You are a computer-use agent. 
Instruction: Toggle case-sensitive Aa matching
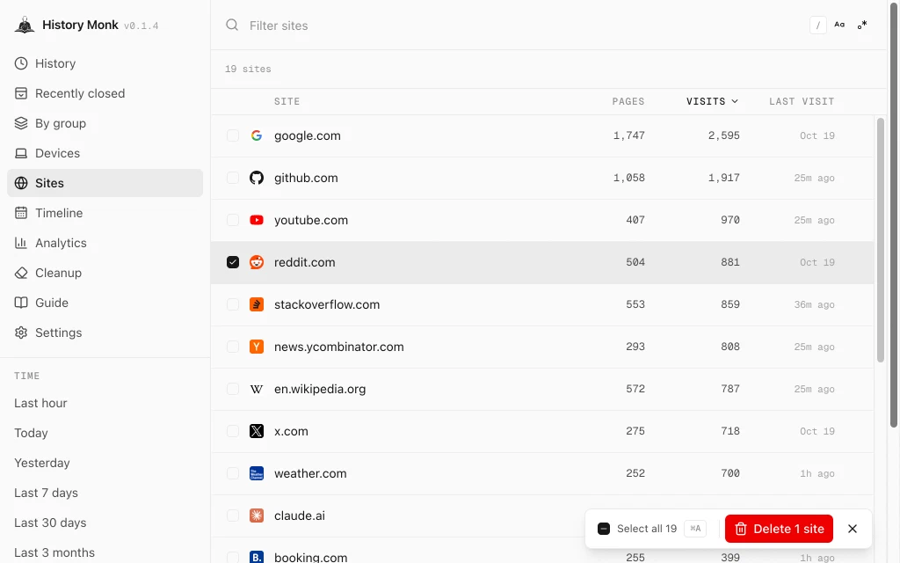tap(839, 25)
